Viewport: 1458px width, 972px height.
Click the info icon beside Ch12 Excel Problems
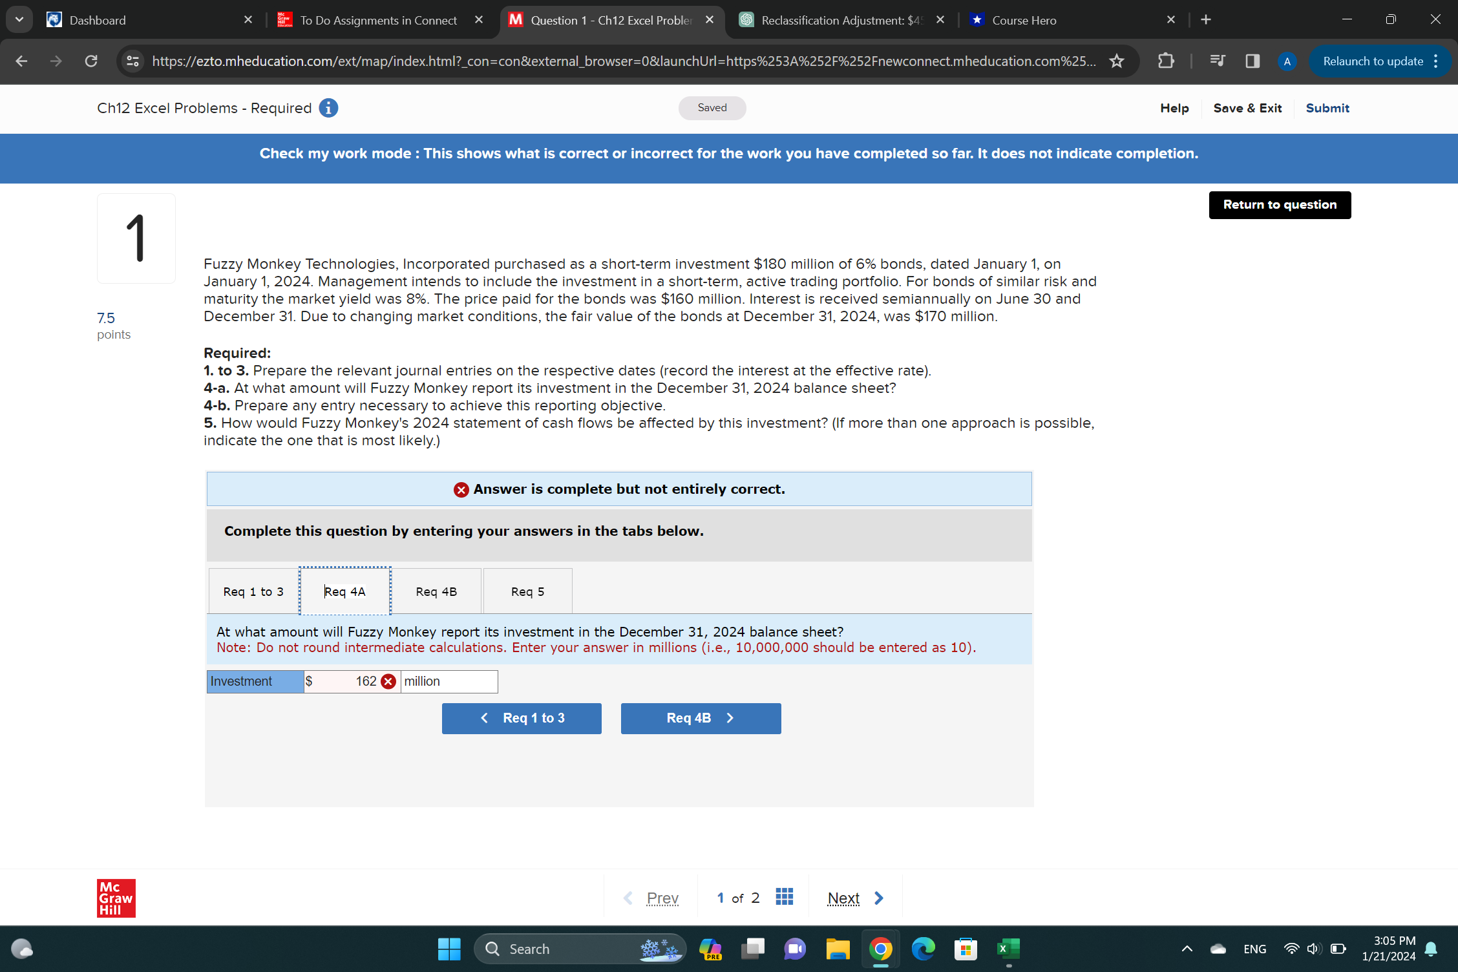[328, 108]
